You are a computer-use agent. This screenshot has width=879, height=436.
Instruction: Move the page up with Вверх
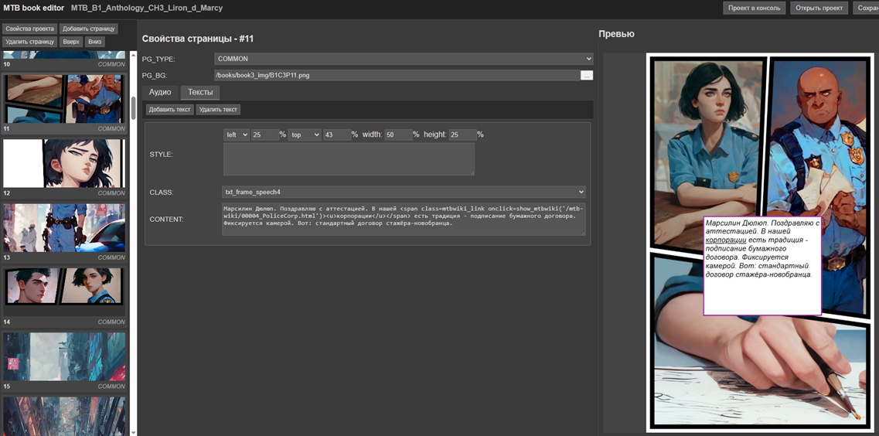71,42
